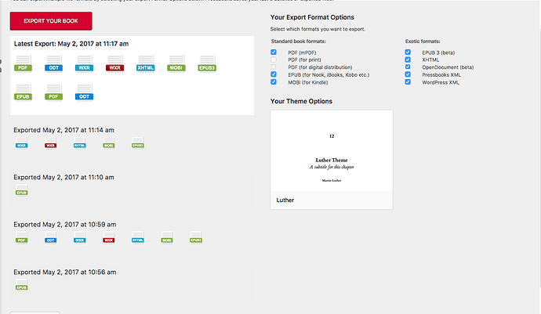This screenshot has height=314, width=541.
Task: Download EPUB from the 10:56 am export
Action: [21, 285]
